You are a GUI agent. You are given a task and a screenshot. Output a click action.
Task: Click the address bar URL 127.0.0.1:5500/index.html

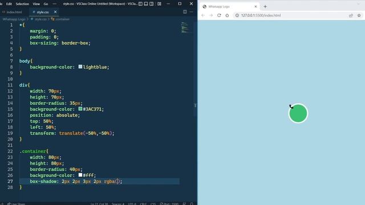click(x=261, y=15)
